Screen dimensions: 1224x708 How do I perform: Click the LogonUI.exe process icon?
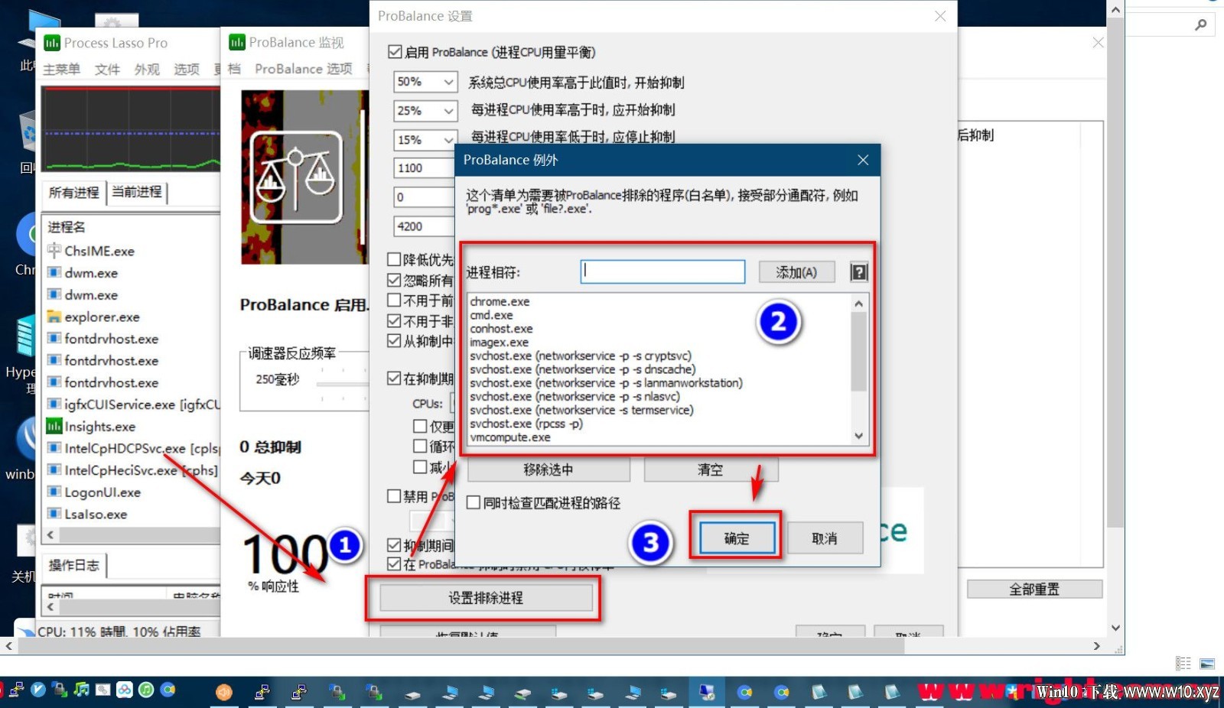(54, 492)
